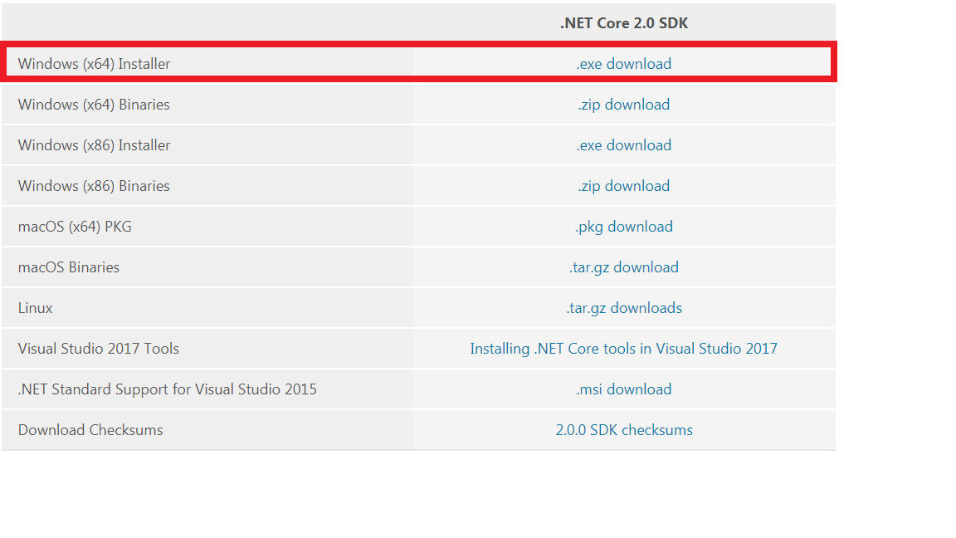Screen dimensions: 956x538
Task: Select the Visual Studio 2017 Tools label
Action: tap(99, 349)
